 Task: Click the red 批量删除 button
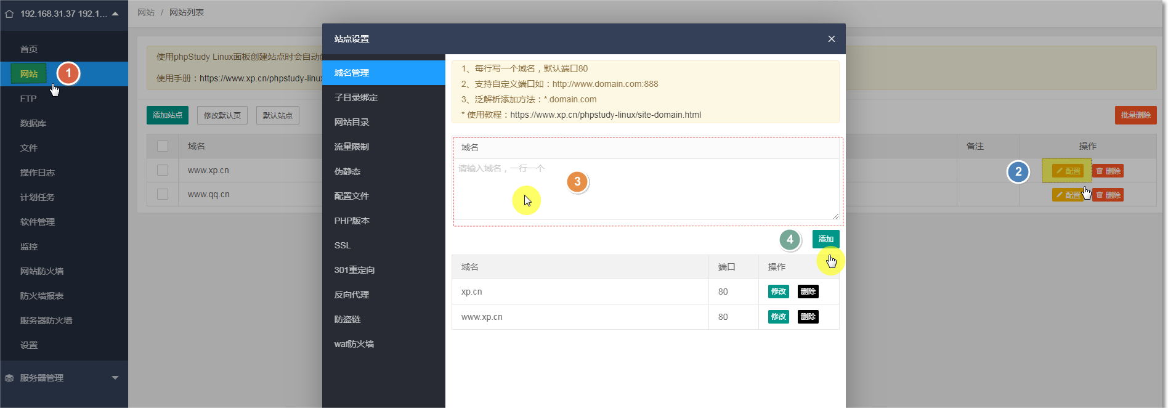(x=1135, y=115)
